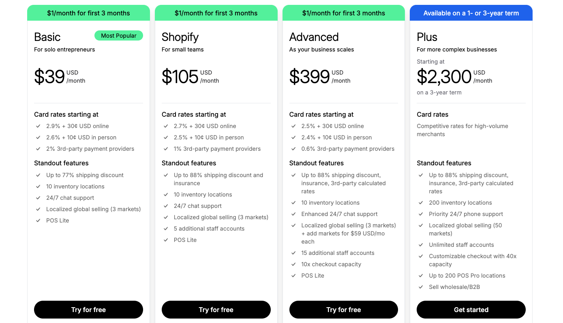
Task: Select the Most Popular badge on Basic
Action: 119,36
